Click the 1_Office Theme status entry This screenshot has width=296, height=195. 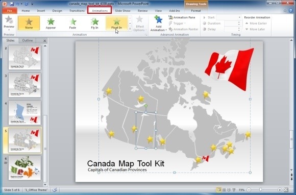point(36,190)
